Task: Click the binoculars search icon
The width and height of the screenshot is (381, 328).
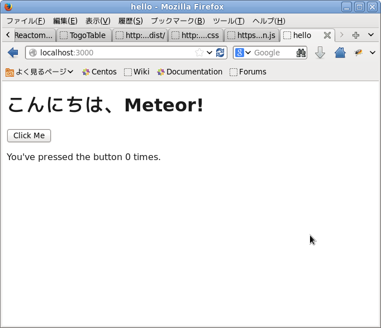Action: pos(301,53)
